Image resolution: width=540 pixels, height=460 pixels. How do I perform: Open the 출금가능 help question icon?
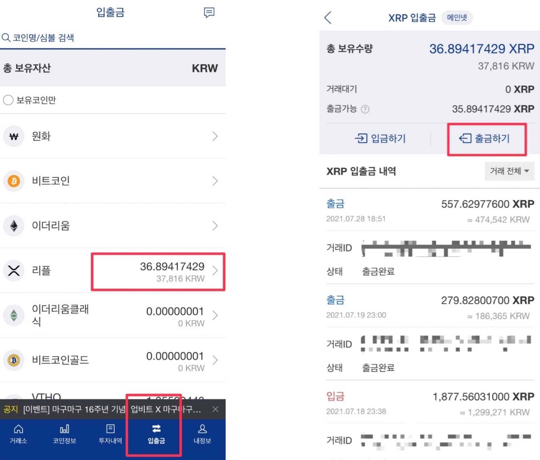[x=365, y=109]
